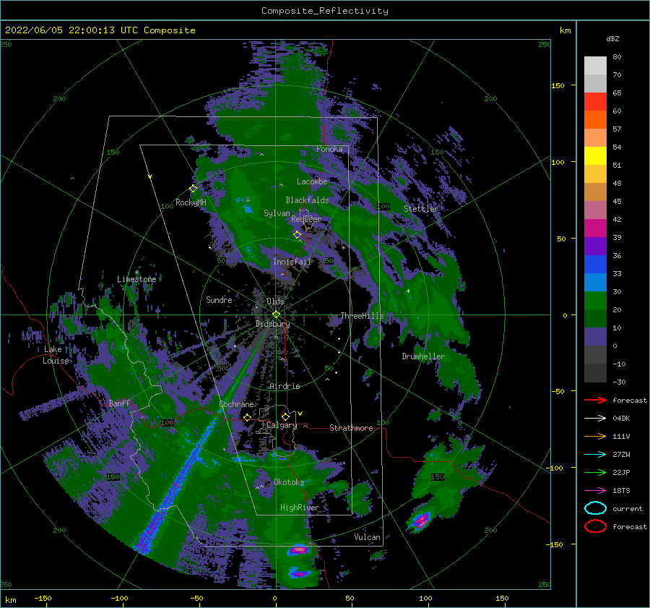Click the Sundre label on map

pos(219,299)
